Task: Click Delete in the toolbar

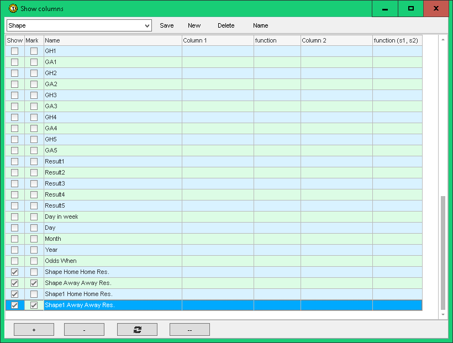Action: [226, 25]
